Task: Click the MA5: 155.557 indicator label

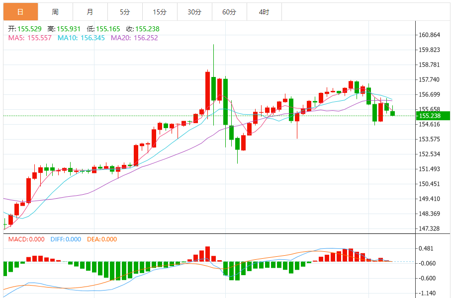Action: 30,38
